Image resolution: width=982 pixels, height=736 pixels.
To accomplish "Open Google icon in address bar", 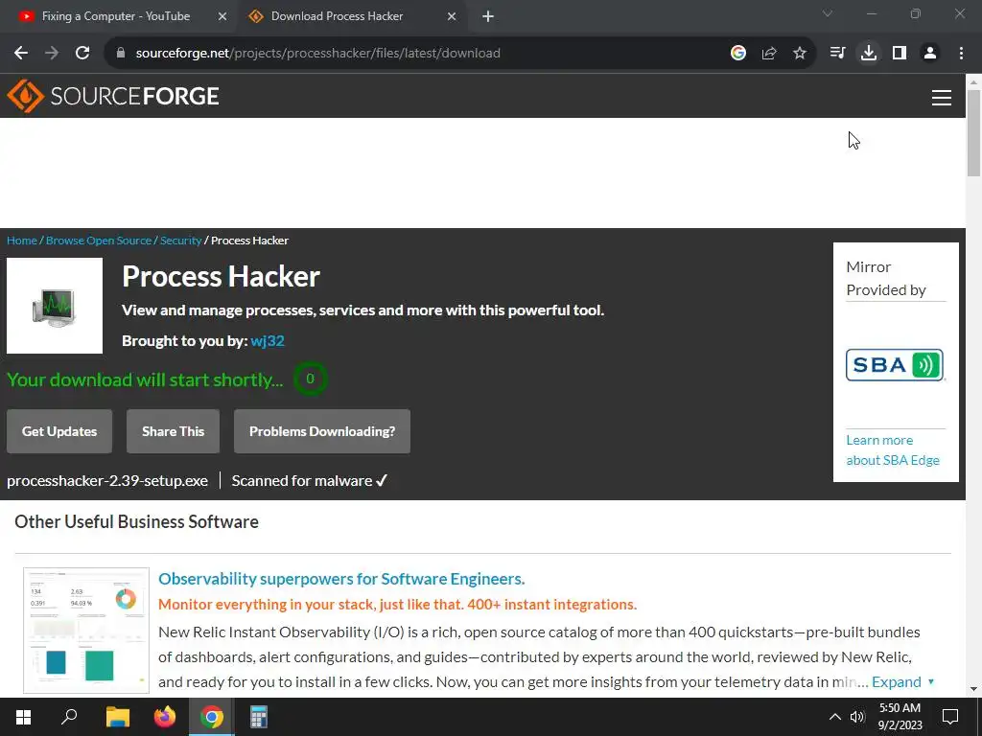I will [x=738, y=54].
